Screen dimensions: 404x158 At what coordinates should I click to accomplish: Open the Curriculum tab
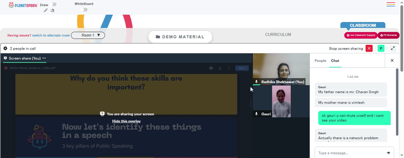pyautogui.click(x=278, y=34)
